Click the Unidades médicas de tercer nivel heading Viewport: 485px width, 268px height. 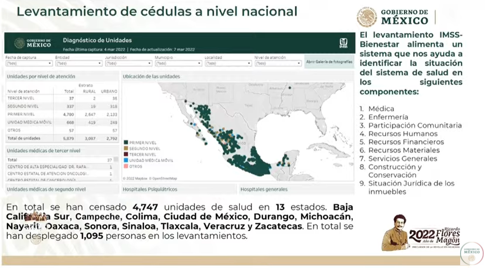point(43,150)
